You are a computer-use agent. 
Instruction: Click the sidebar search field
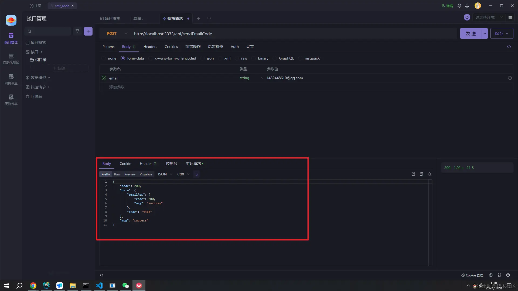48,31
